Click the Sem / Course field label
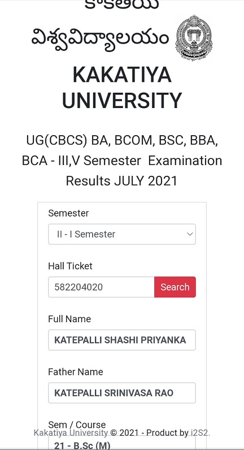This screenshot has width=244, height=450. 77,425
